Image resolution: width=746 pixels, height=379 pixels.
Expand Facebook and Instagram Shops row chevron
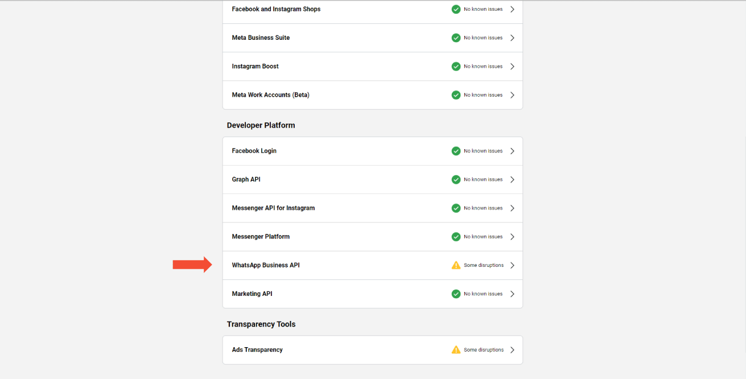(512, 9)
